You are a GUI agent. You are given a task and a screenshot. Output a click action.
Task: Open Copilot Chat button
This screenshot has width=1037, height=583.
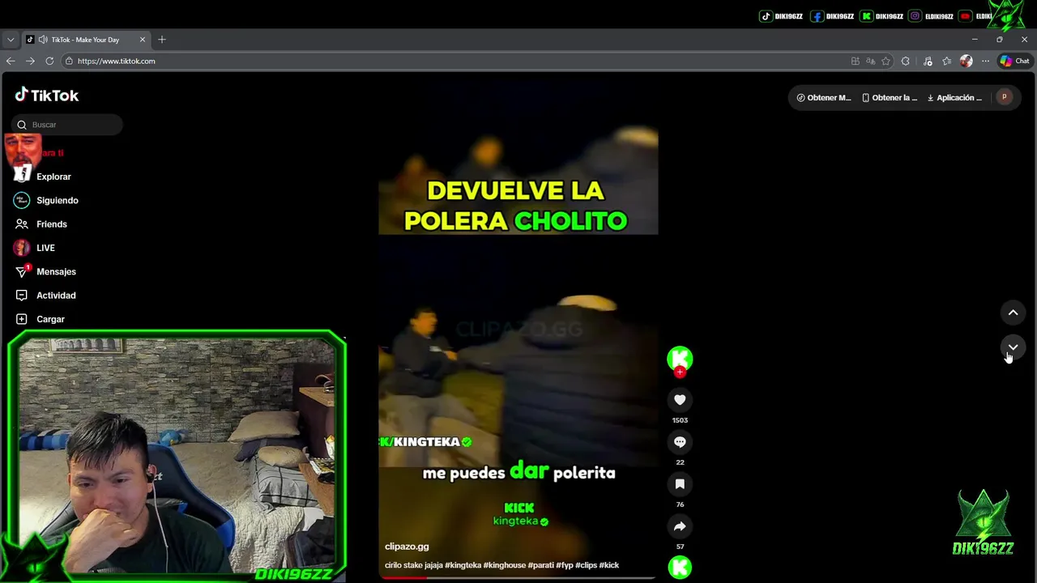pyautogui.click(x=1014, y=61)
